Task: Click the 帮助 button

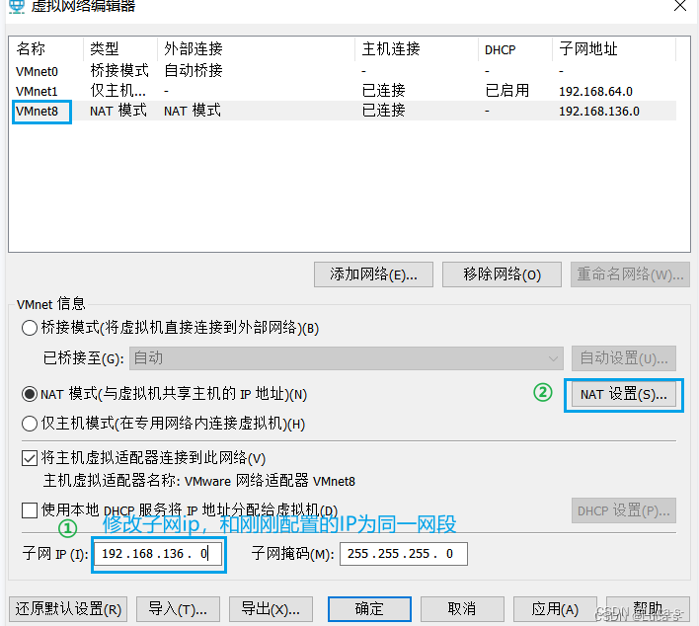Action: (x=648, y=609)
